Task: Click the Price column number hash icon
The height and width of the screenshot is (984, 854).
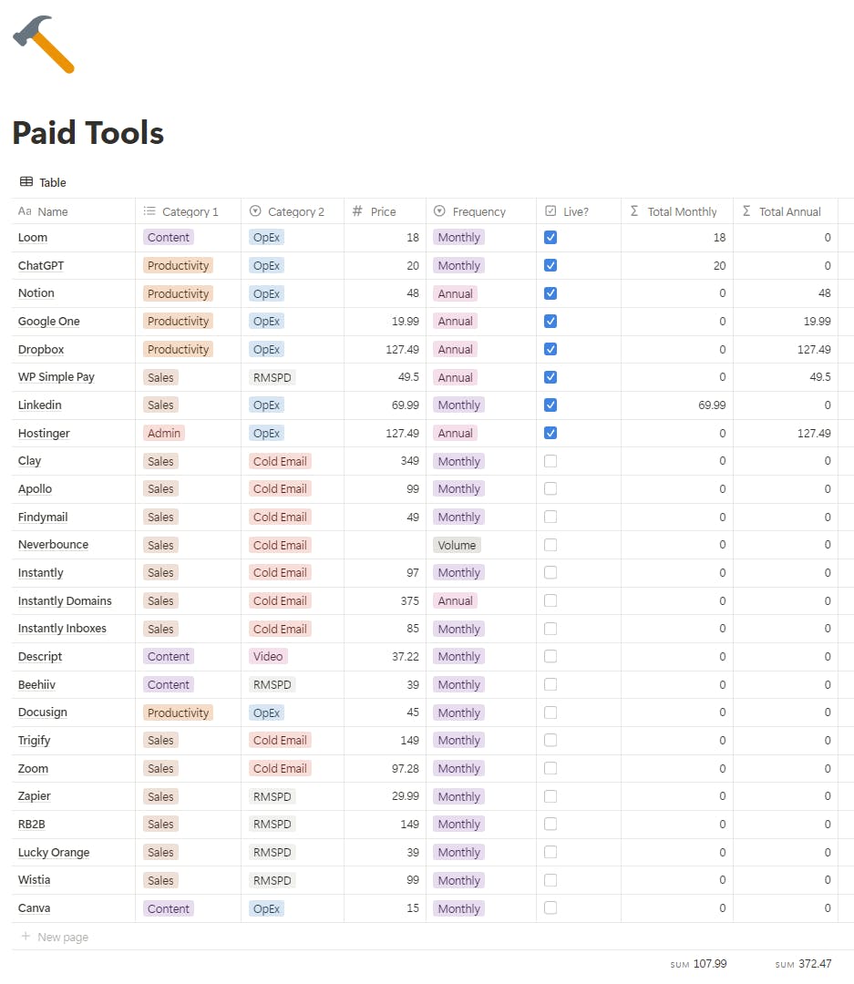Action: [x=357, y=211]
